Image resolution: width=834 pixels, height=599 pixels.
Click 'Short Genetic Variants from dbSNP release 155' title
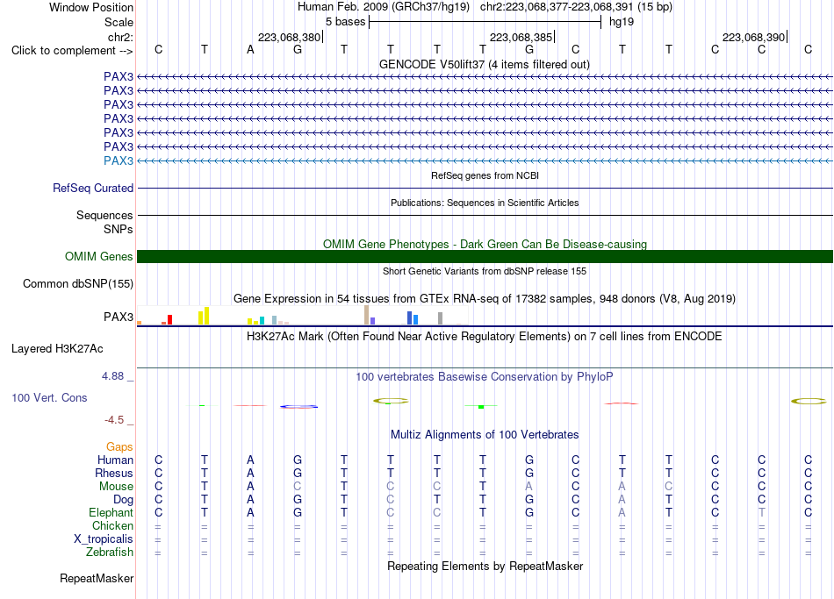pyautogui.click(x=485, y=271)
